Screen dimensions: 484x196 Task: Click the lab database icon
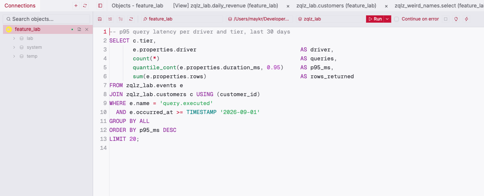(x=21, y=38)
